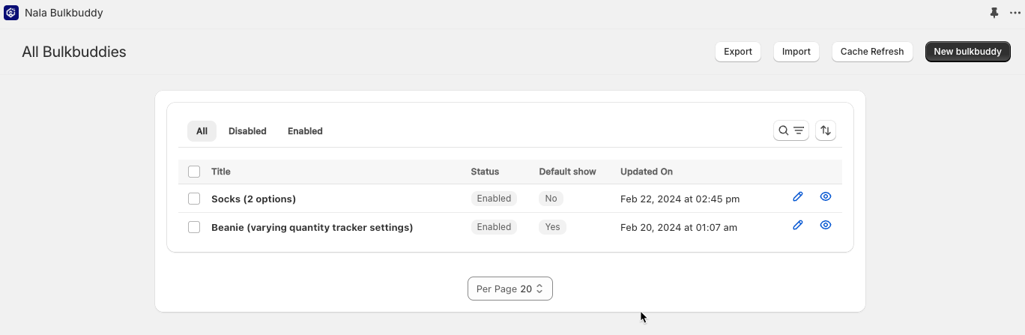Edit the Socks (2 options) bulkbuddy
Viewport: 1025px width, 335px height.
tap(797, 196)
